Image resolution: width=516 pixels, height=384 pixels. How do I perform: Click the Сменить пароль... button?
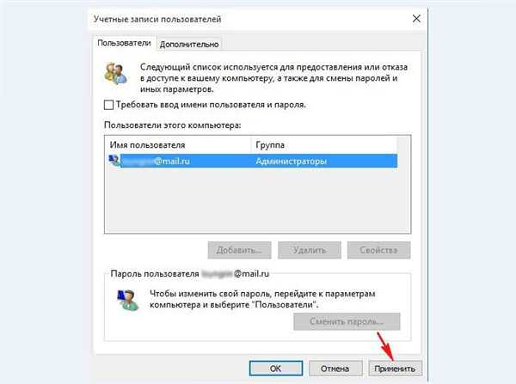[347, 321]
